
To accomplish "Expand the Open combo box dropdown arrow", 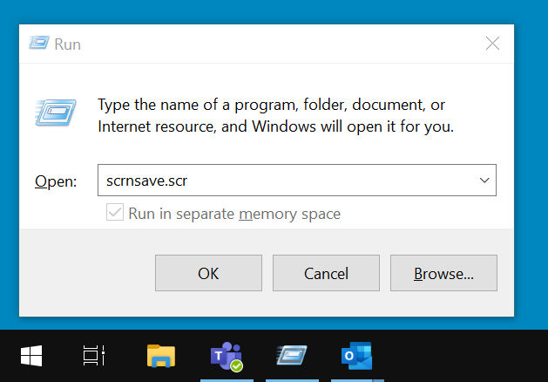I will [484, 181].
